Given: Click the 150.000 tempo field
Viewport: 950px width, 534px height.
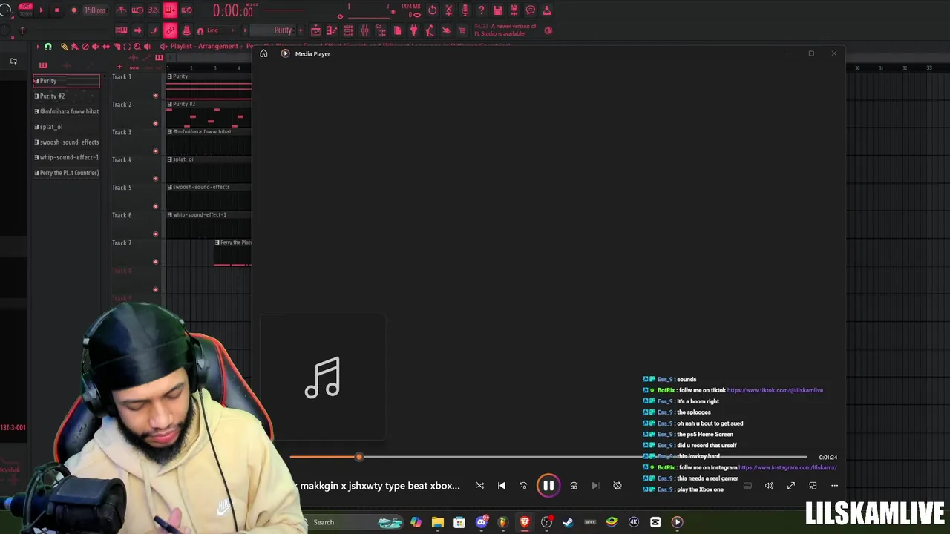Looking at the screenshot, I should 94,10.
